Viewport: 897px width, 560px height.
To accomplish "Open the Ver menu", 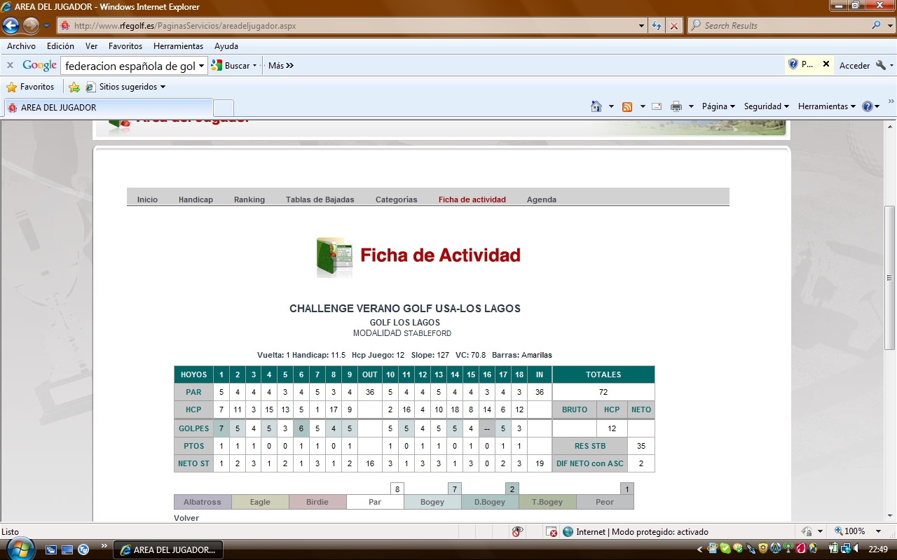I will coord(91,46).
